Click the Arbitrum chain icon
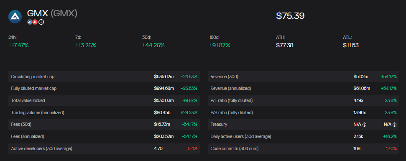 click(30, 22)
